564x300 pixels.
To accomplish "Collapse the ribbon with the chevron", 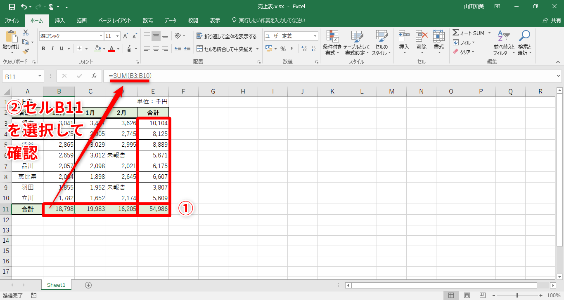I will [558, 62].
